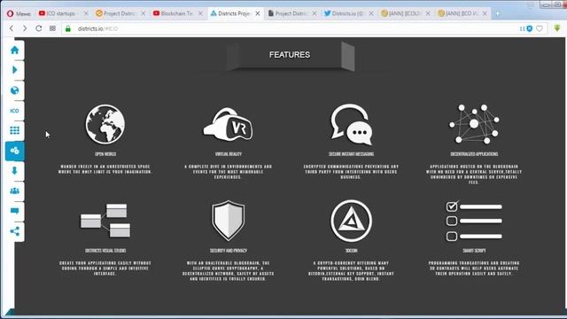Click the SECURITY AND PRIVACY title
Screen dimensions: 567x319
click(x=229, y=251)
